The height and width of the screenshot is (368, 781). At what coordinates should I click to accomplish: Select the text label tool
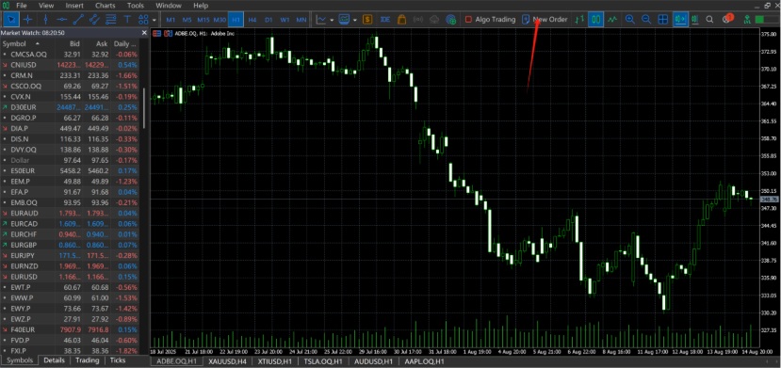[127, 20]
